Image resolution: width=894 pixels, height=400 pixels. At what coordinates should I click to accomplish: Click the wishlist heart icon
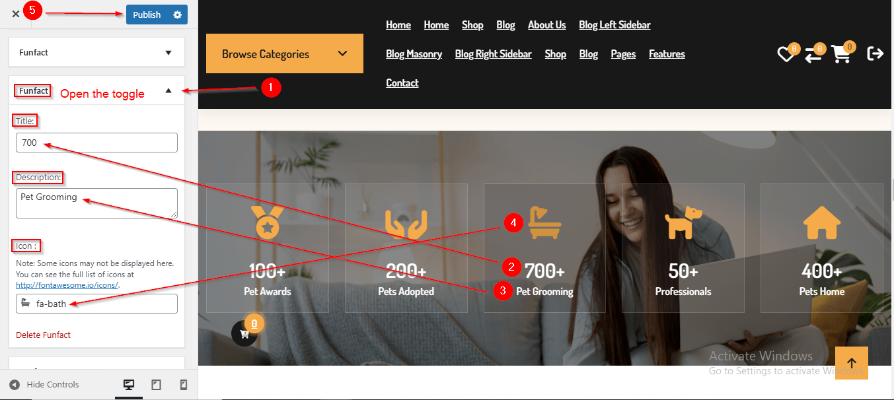click(786, 54)
